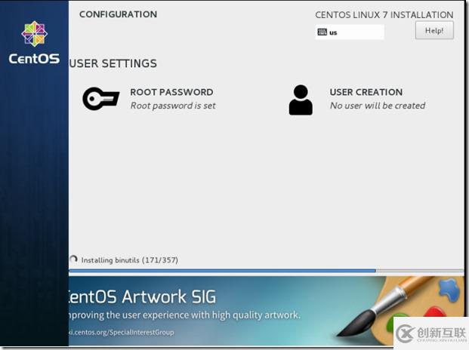Click the keyboard layout icon
The image size is (469, 350).
click(322, 32)
